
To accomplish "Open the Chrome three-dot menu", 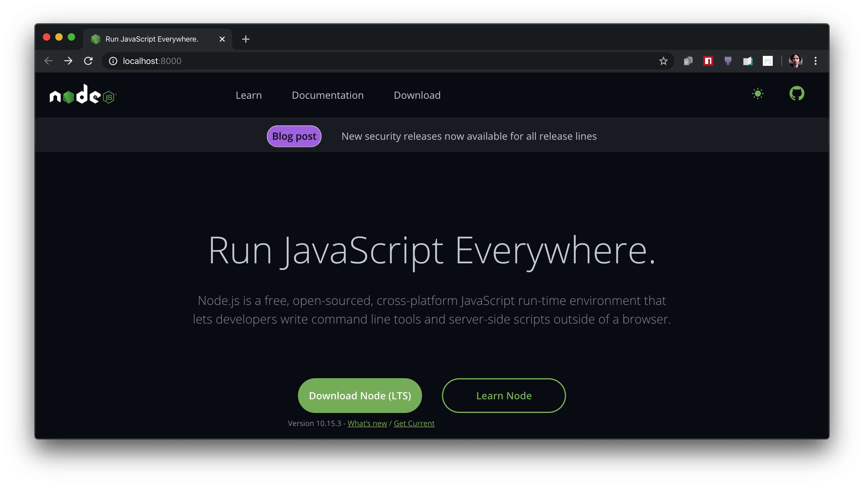I will point(815,61).
